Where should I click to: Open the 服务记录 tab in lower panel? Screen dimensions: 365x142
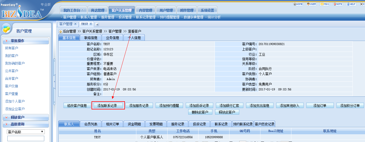[178, 124]
